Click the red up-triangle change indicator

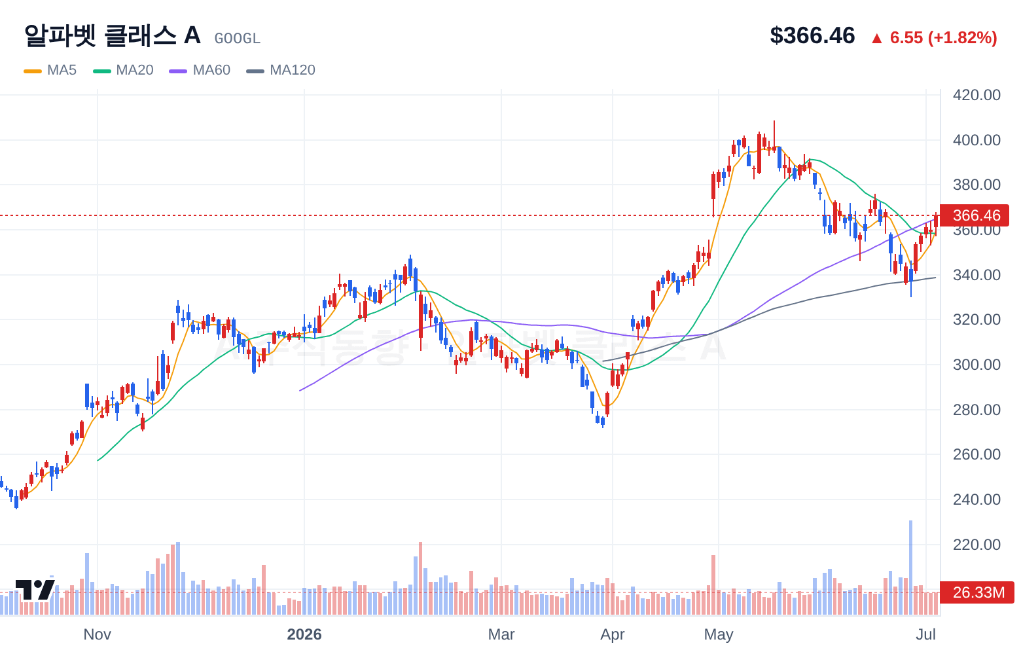(x=877, y=38)
